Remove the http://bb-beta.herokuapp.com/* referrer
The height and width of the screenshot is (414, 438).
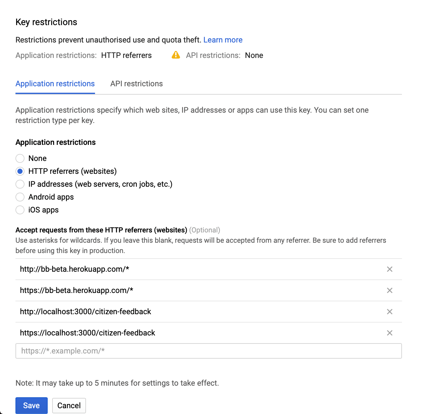[x=390, y=269]
